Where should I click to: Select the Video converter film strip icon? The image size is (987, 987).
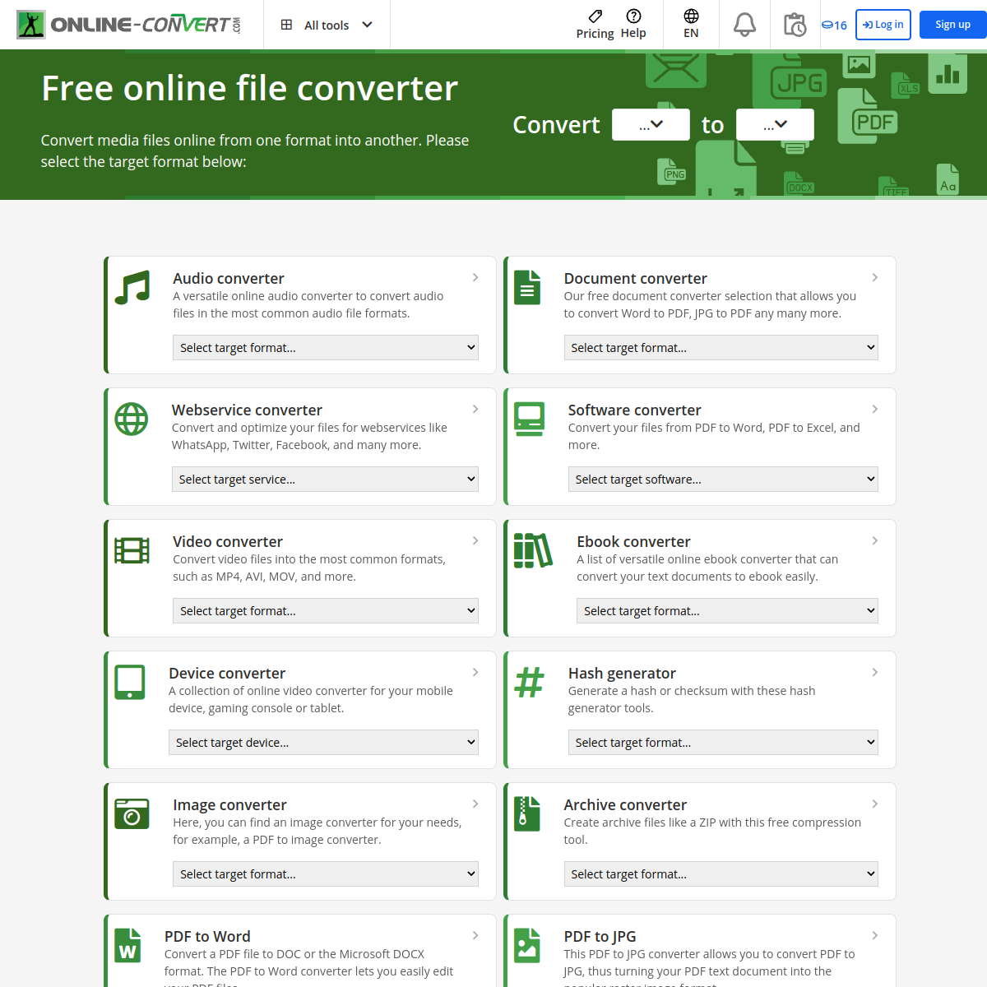(132, 550)
